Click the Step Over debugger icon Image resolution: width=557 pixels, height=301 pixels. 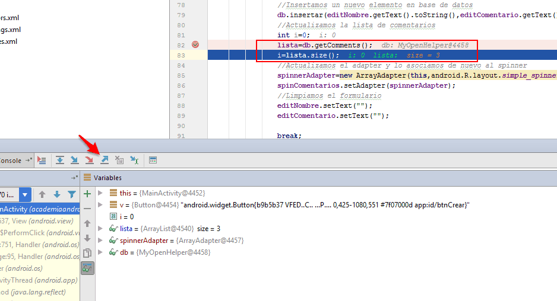(59, 160)
